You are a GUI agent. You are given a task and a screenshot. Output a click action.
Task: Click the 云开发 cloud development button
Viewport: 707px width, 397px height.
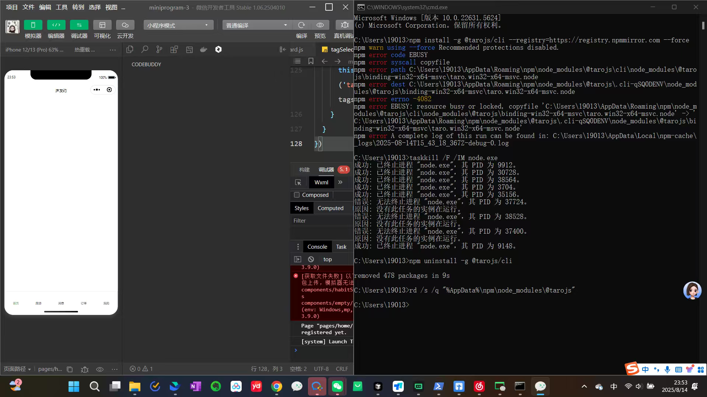pos(125,25)
